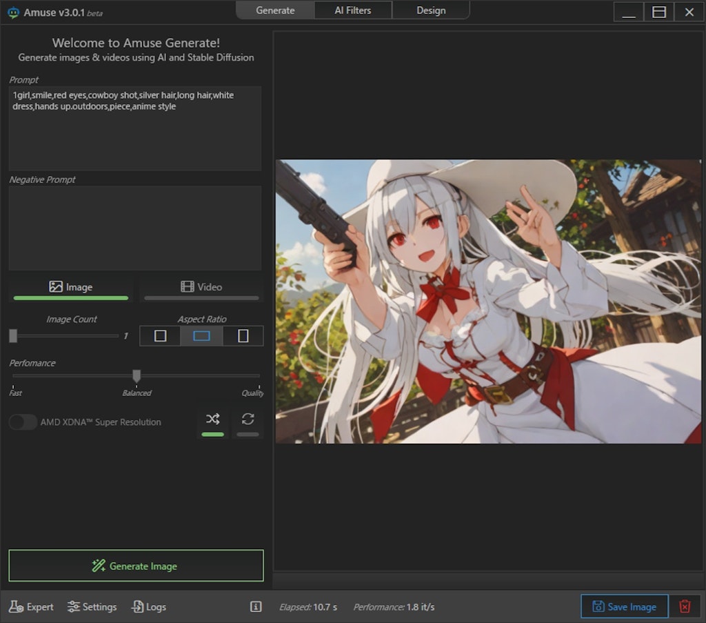Switch to the Design tab

pyautogui.click(x=431, y=10)
